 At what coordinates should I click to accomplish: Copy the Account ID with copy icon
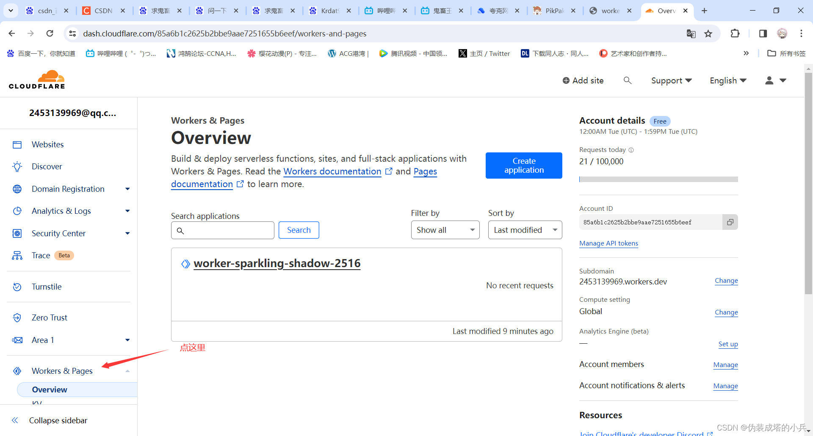point(730,222)
